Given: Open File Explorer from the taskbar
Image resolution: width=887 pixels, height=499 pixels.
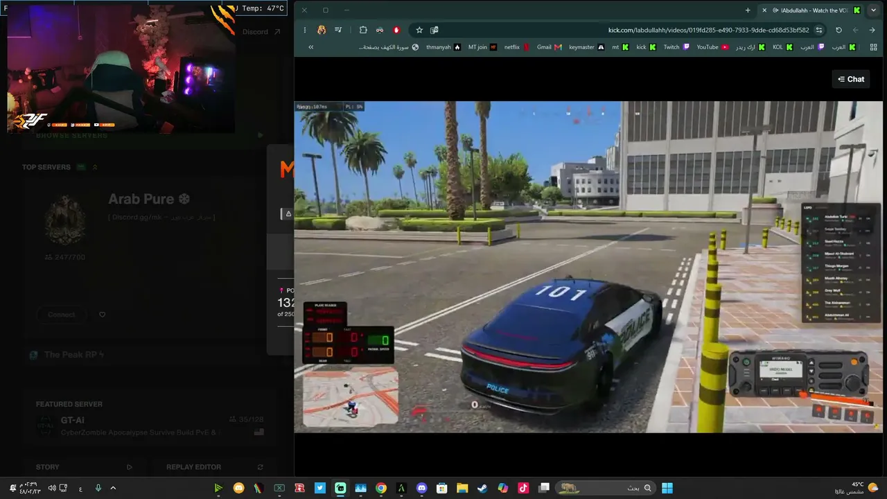Looking at the screenshot, I should [462, 488].
